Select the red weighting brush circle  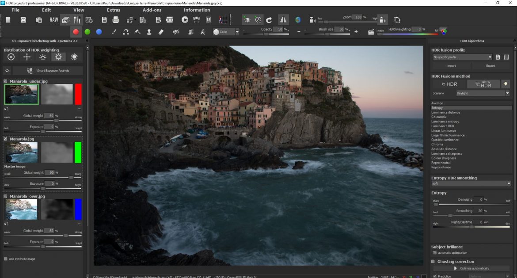pyautogui.click(x=76, y=32)
